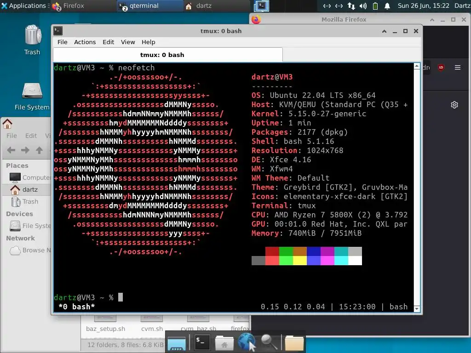471x353 pixels.
Task: Open the File System desktop icon
Action: click(x=32, y=97)
